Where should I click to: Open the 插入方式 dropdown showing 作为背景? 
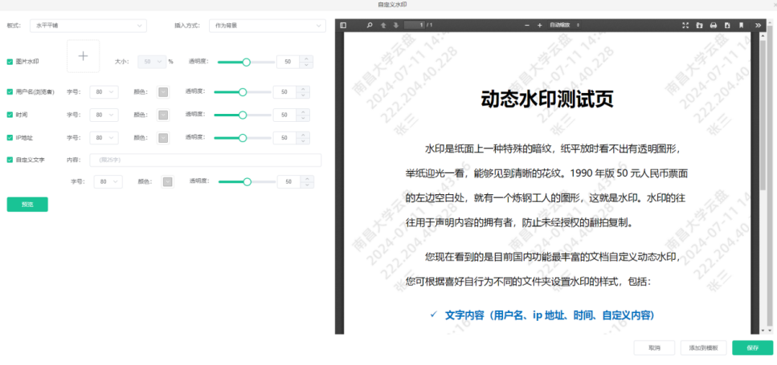click(268, 26)
